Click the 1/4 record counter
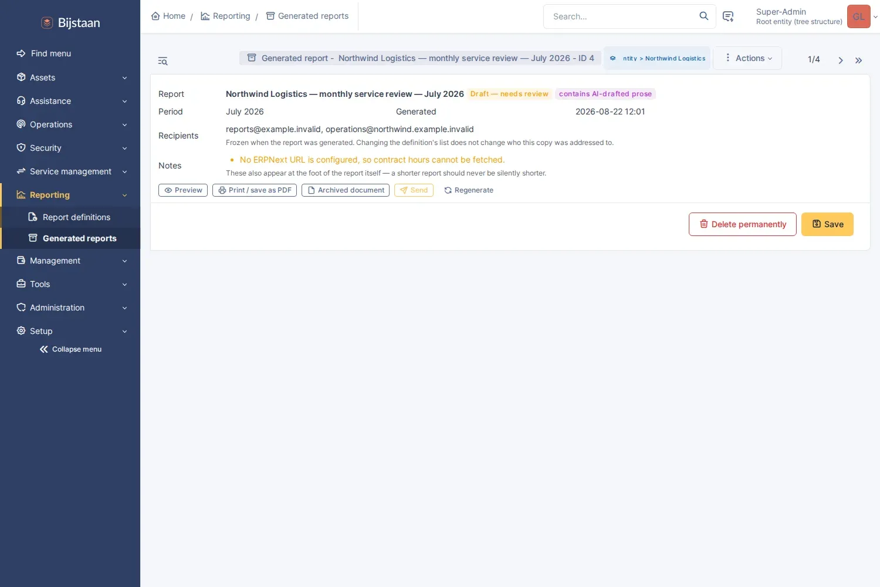Image resolution: width=880 pixels, height=587 pixels. pos(814,59)
